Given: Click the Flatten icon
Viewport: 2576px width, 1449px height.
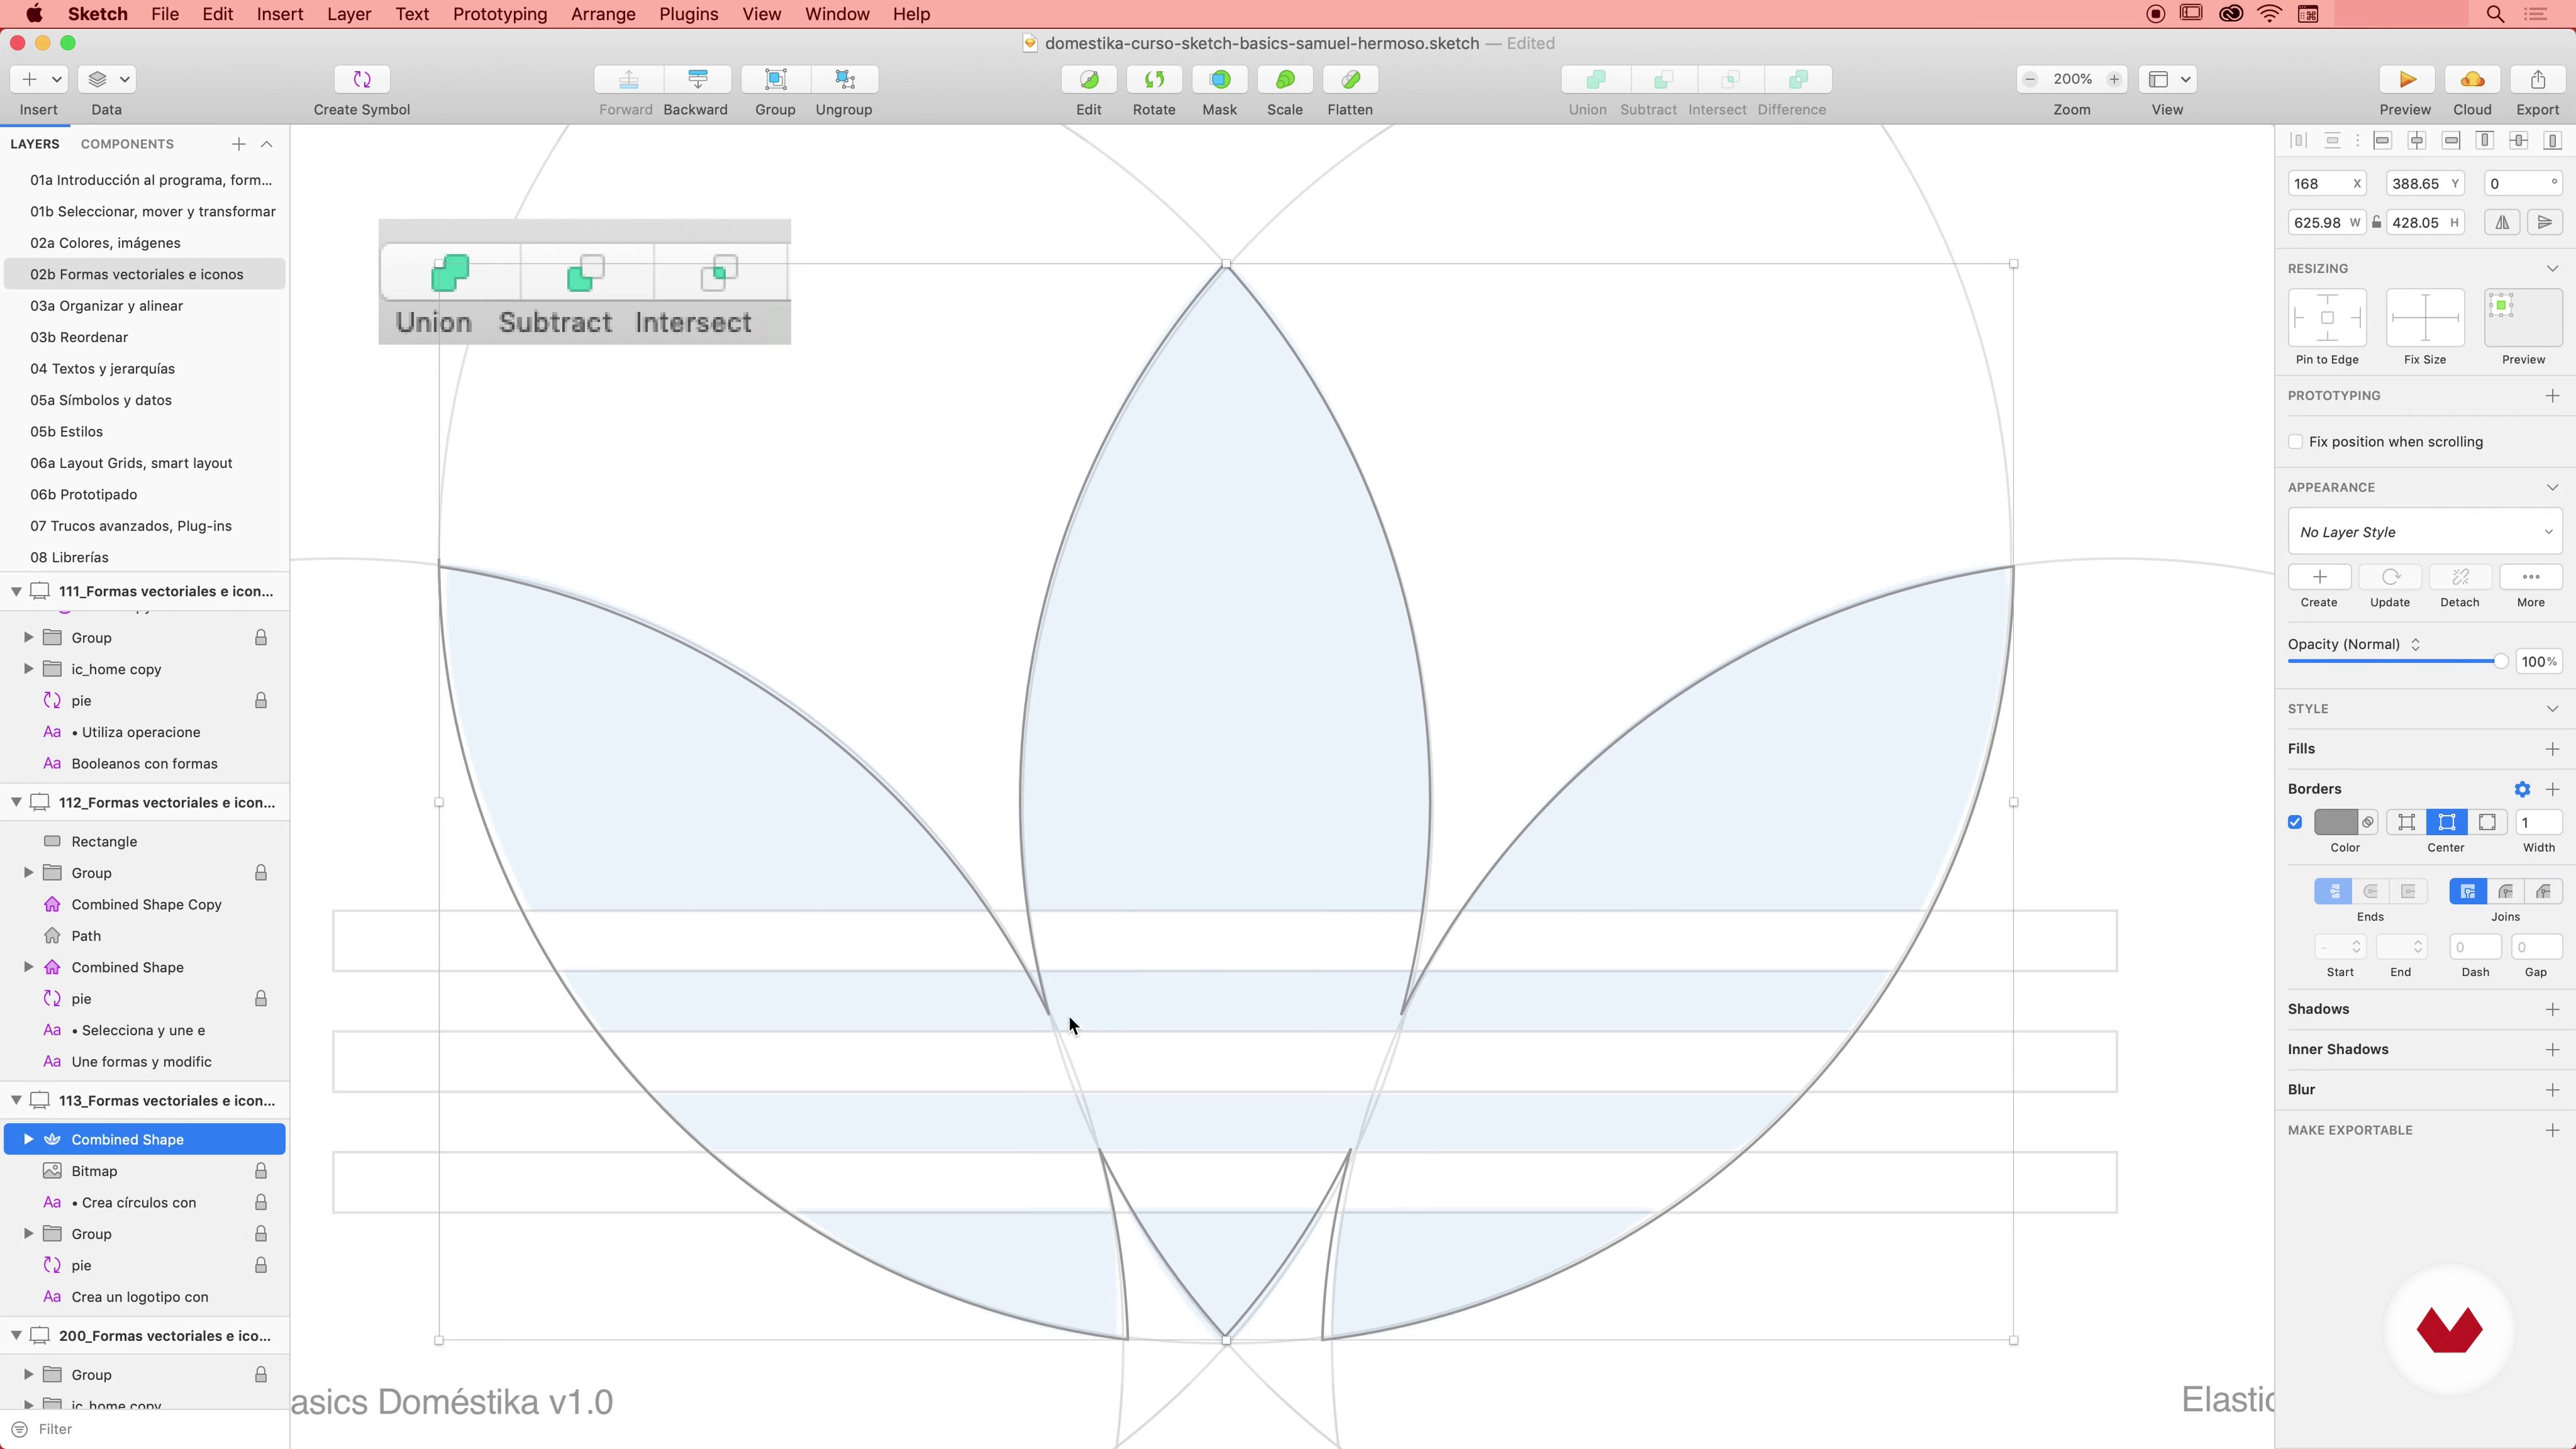Looking at the screenshot, I should click(x=1350, y=79).
